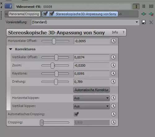Click the track number 2 badge
Viewport: 155px width, 137px height.
point(8,6)
